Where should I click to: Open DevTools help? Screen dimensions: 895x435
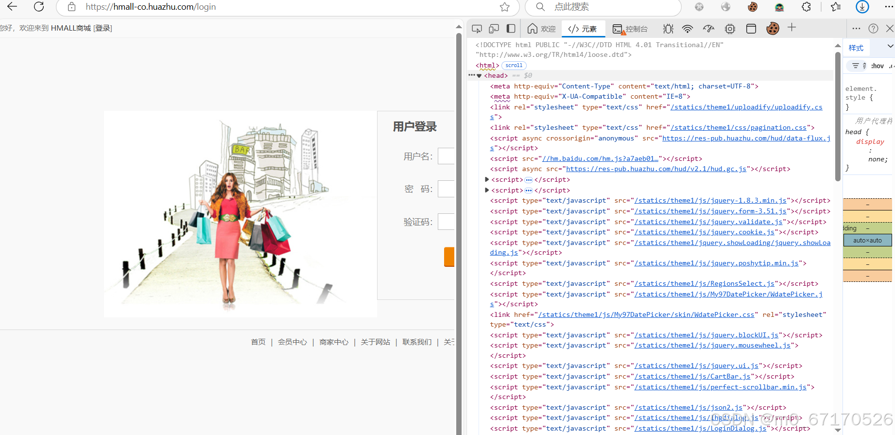(x=873, y=29)
